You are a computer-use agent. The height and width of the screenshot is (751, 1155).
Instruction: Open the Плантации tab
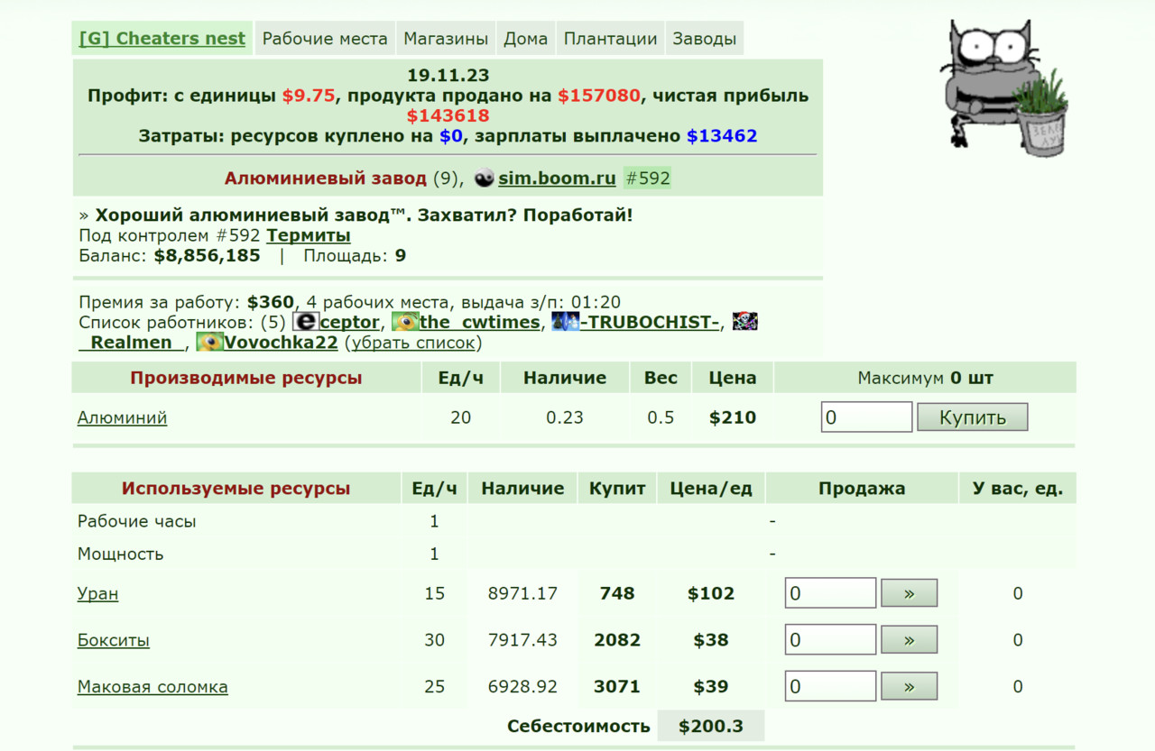[x=611, y=39]
